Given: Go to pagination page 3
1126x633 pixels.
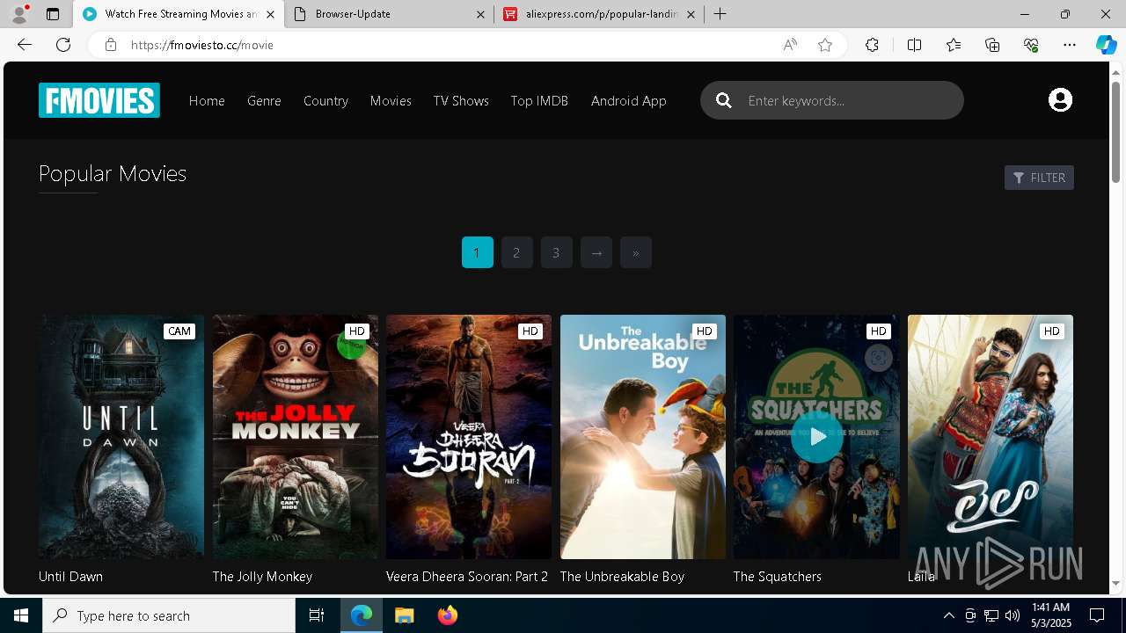Looking at the screenshot, I should coord(556,252).
